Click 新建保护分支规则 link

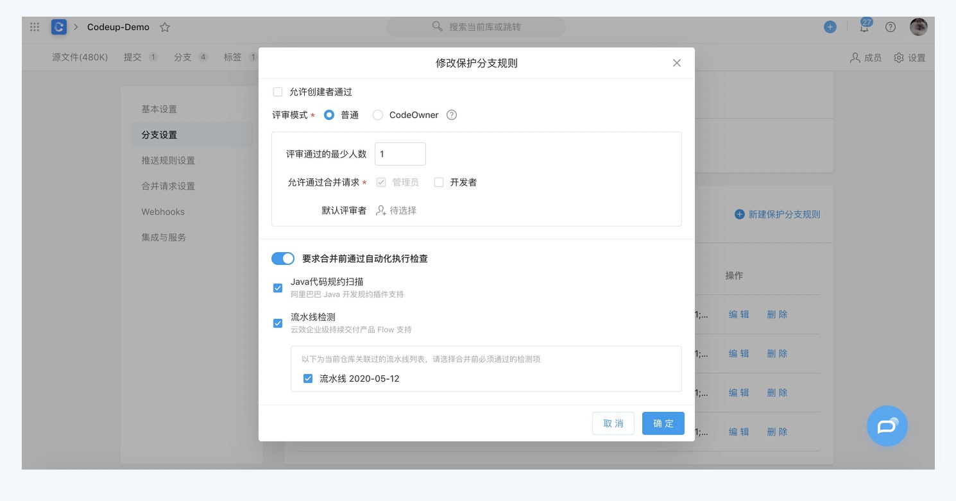(778, 214)
